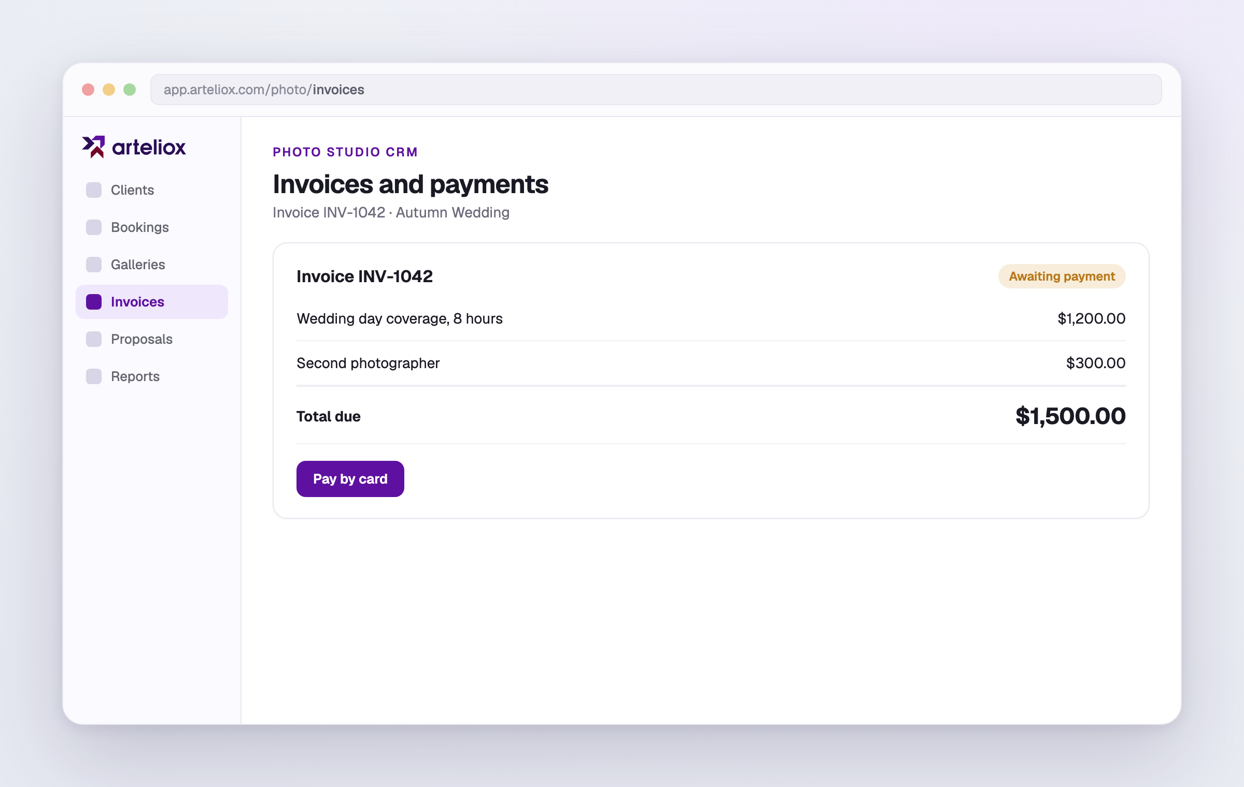Click the Galleries sidebar icon
The image size is (1244, 787).
(94, 265)
